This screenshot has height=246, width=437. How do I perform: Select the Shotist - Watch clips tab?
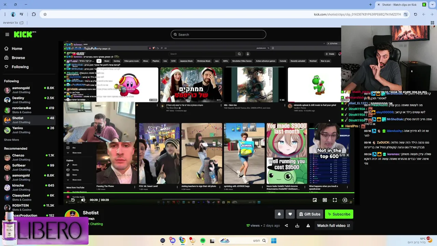401,4
